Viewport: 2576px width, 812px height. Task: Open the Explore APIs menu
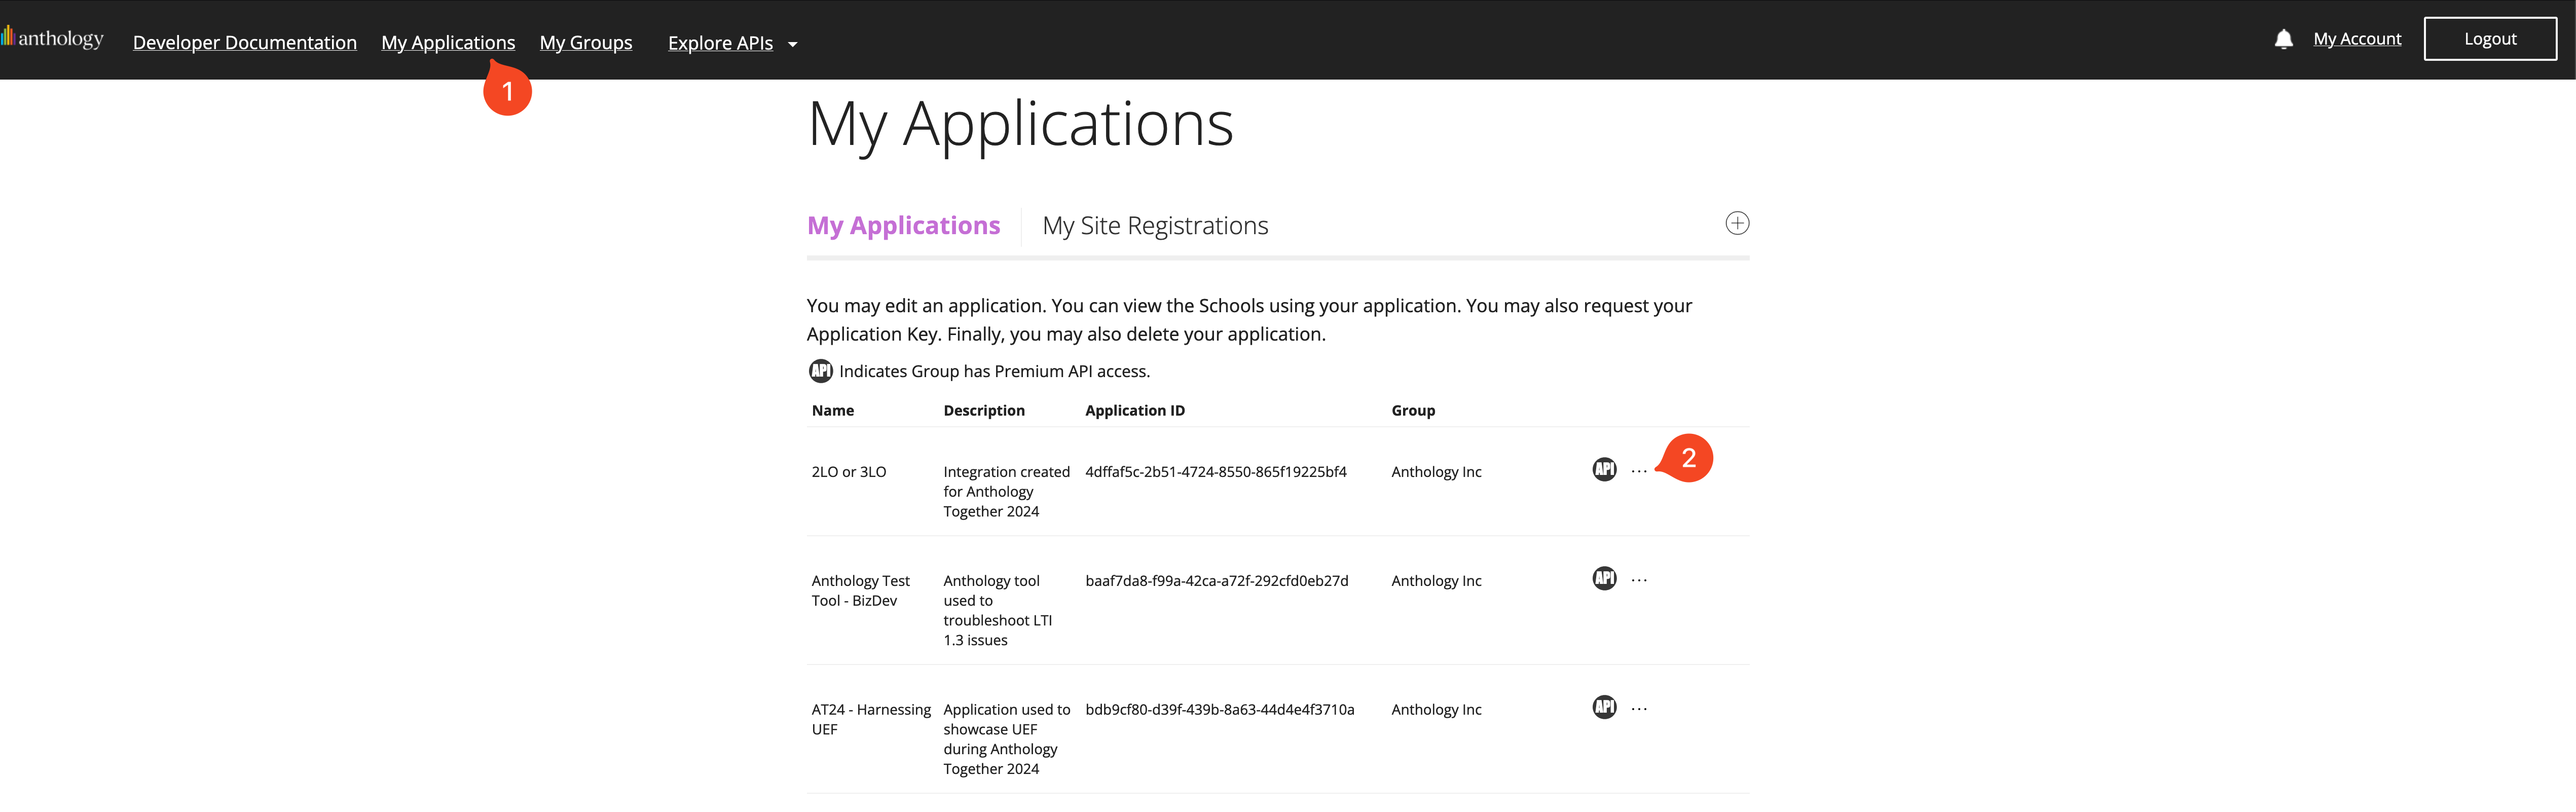[720, 42]
